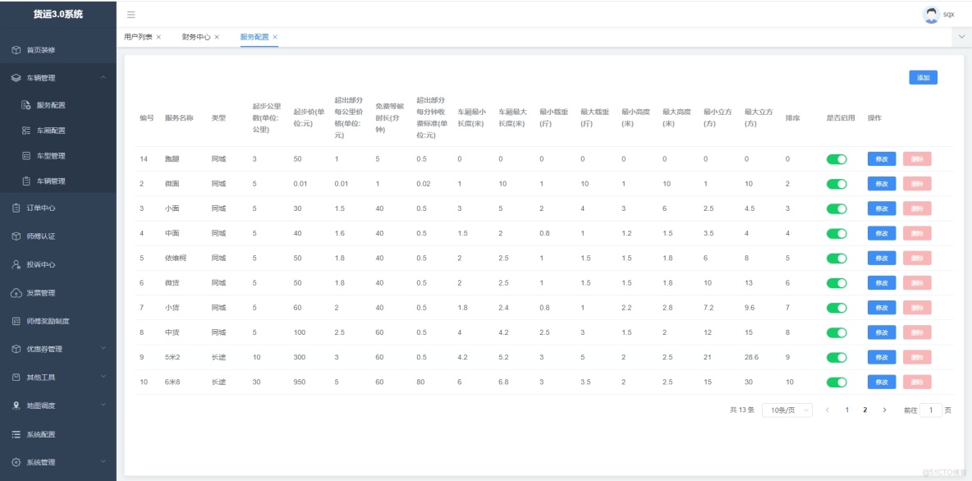Click the 系统管理 gear icon
The width and height of the screenshot is (972, 481).
coord(16,462)
